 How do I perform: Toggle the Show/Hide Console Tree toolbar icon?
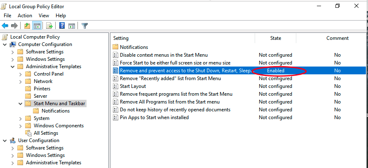click(x=37, y=26)
